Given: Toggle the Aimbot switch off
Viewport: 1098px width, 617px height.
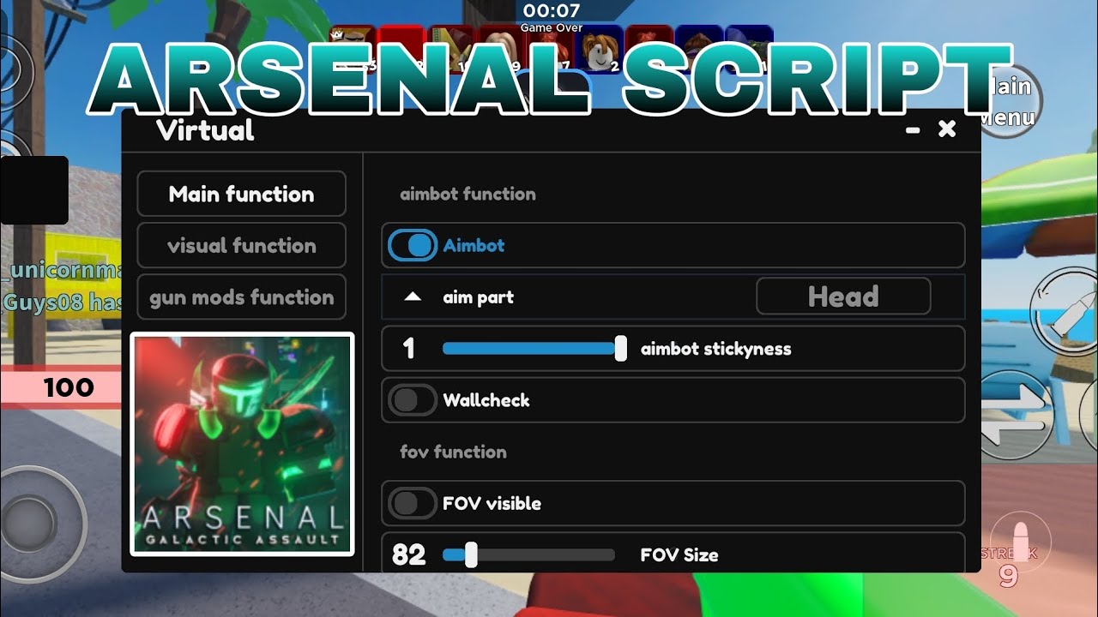Looking at the screenshot, I should [412, 245].
